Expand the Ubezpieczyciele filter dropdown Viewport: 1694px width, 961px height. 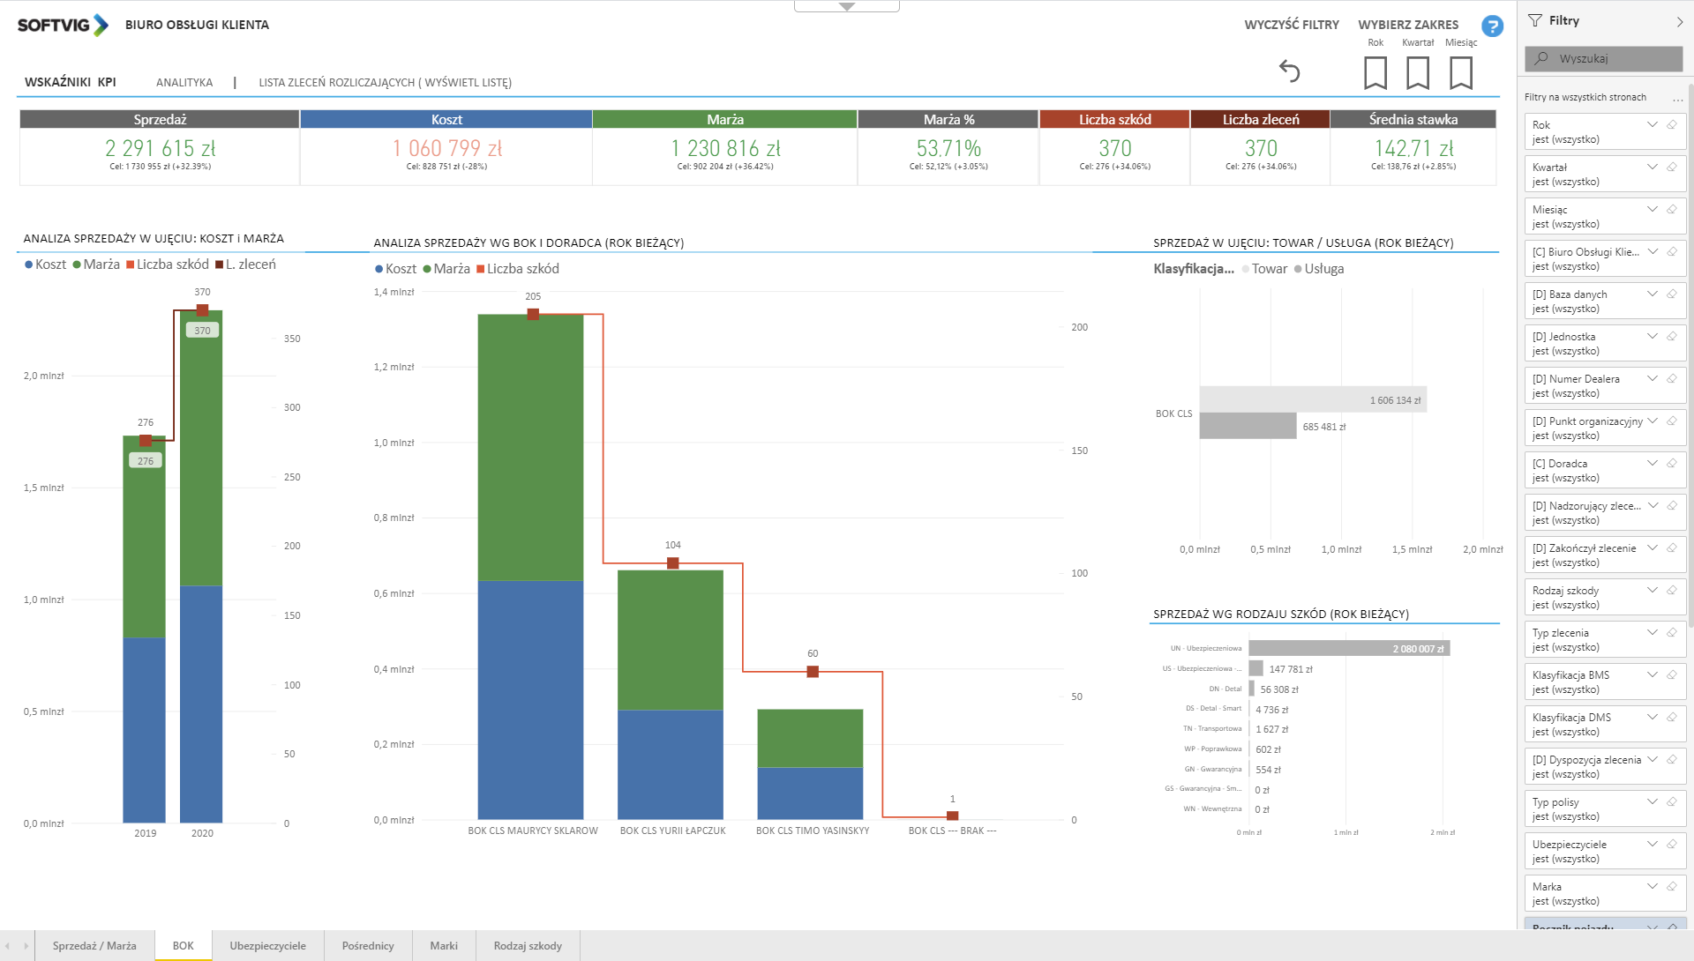tap(1652, 845)
